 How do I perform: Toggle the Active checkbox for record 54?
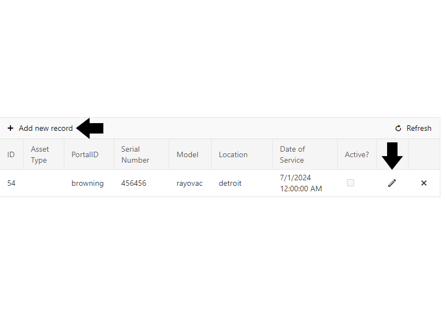pos(350,183)
